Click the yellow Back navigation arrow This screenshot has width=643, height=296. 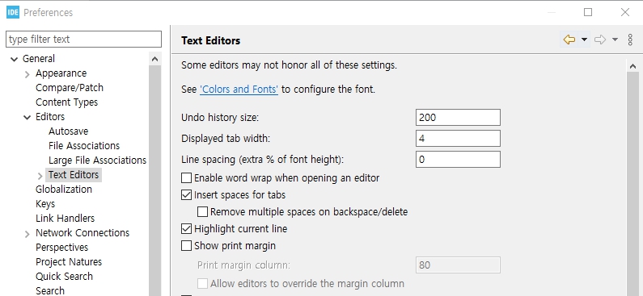pos(569,40)
